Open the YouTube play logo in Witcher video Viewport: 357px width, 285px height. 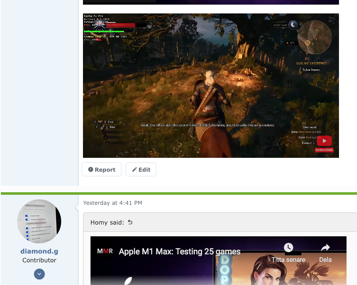click(324, 141)
